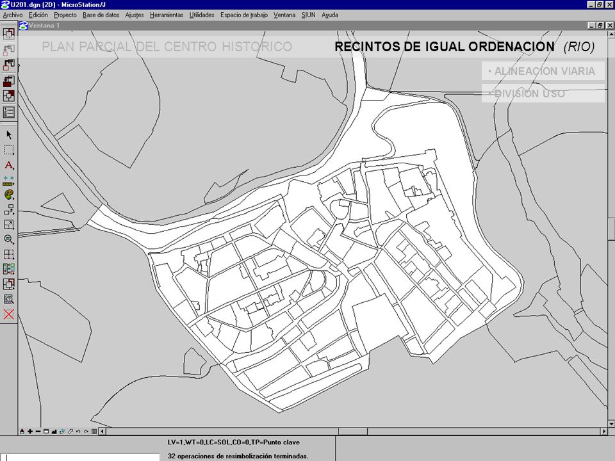615x461 pixels.
Task: Click the Fit View mountain icon
Action: [54, 432]
